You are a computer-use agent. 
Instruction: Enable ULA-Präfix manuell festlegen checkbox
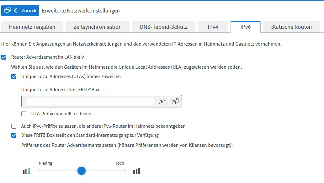(x=24, y=114)
